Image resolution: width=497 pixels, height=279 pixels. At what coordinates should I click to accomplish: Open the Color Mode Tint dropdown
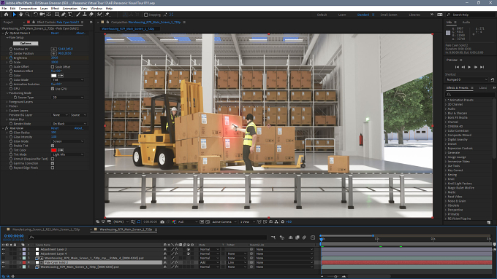point(68,80)
